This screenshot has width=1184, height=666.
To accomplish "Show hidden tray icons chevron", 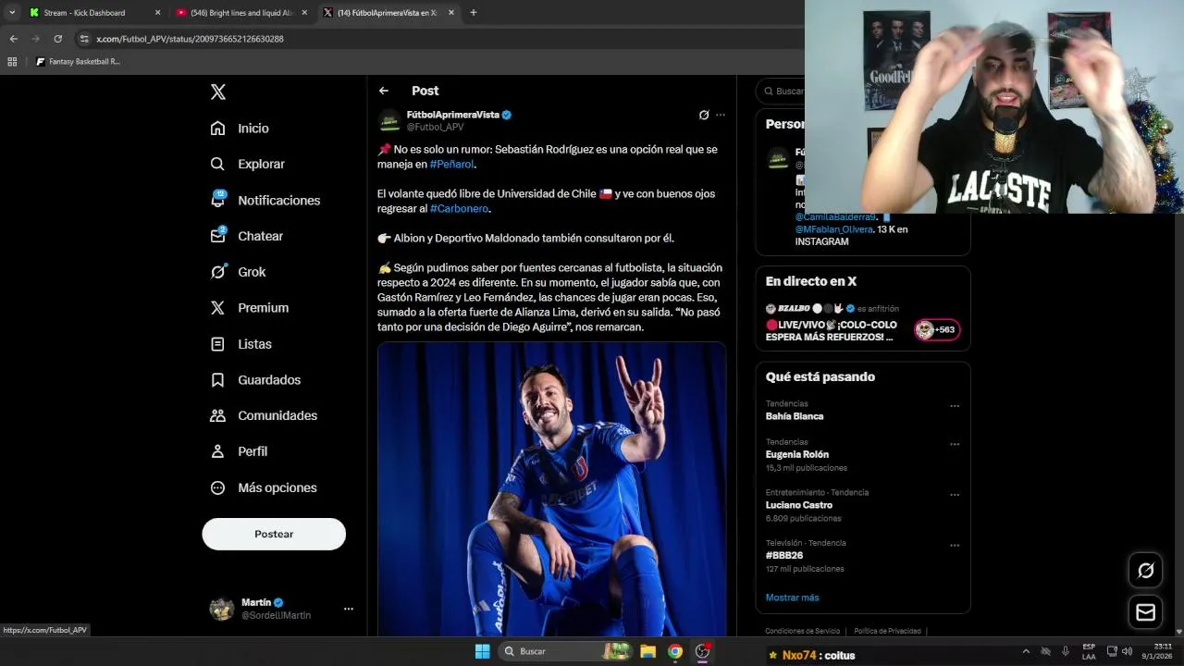I will click(1025, 651).
